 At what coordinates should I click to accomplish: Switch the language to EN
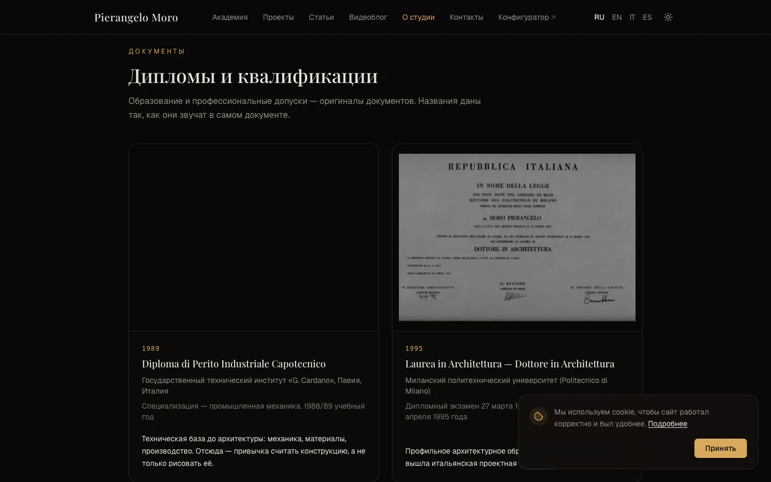[x=617, y=17]
